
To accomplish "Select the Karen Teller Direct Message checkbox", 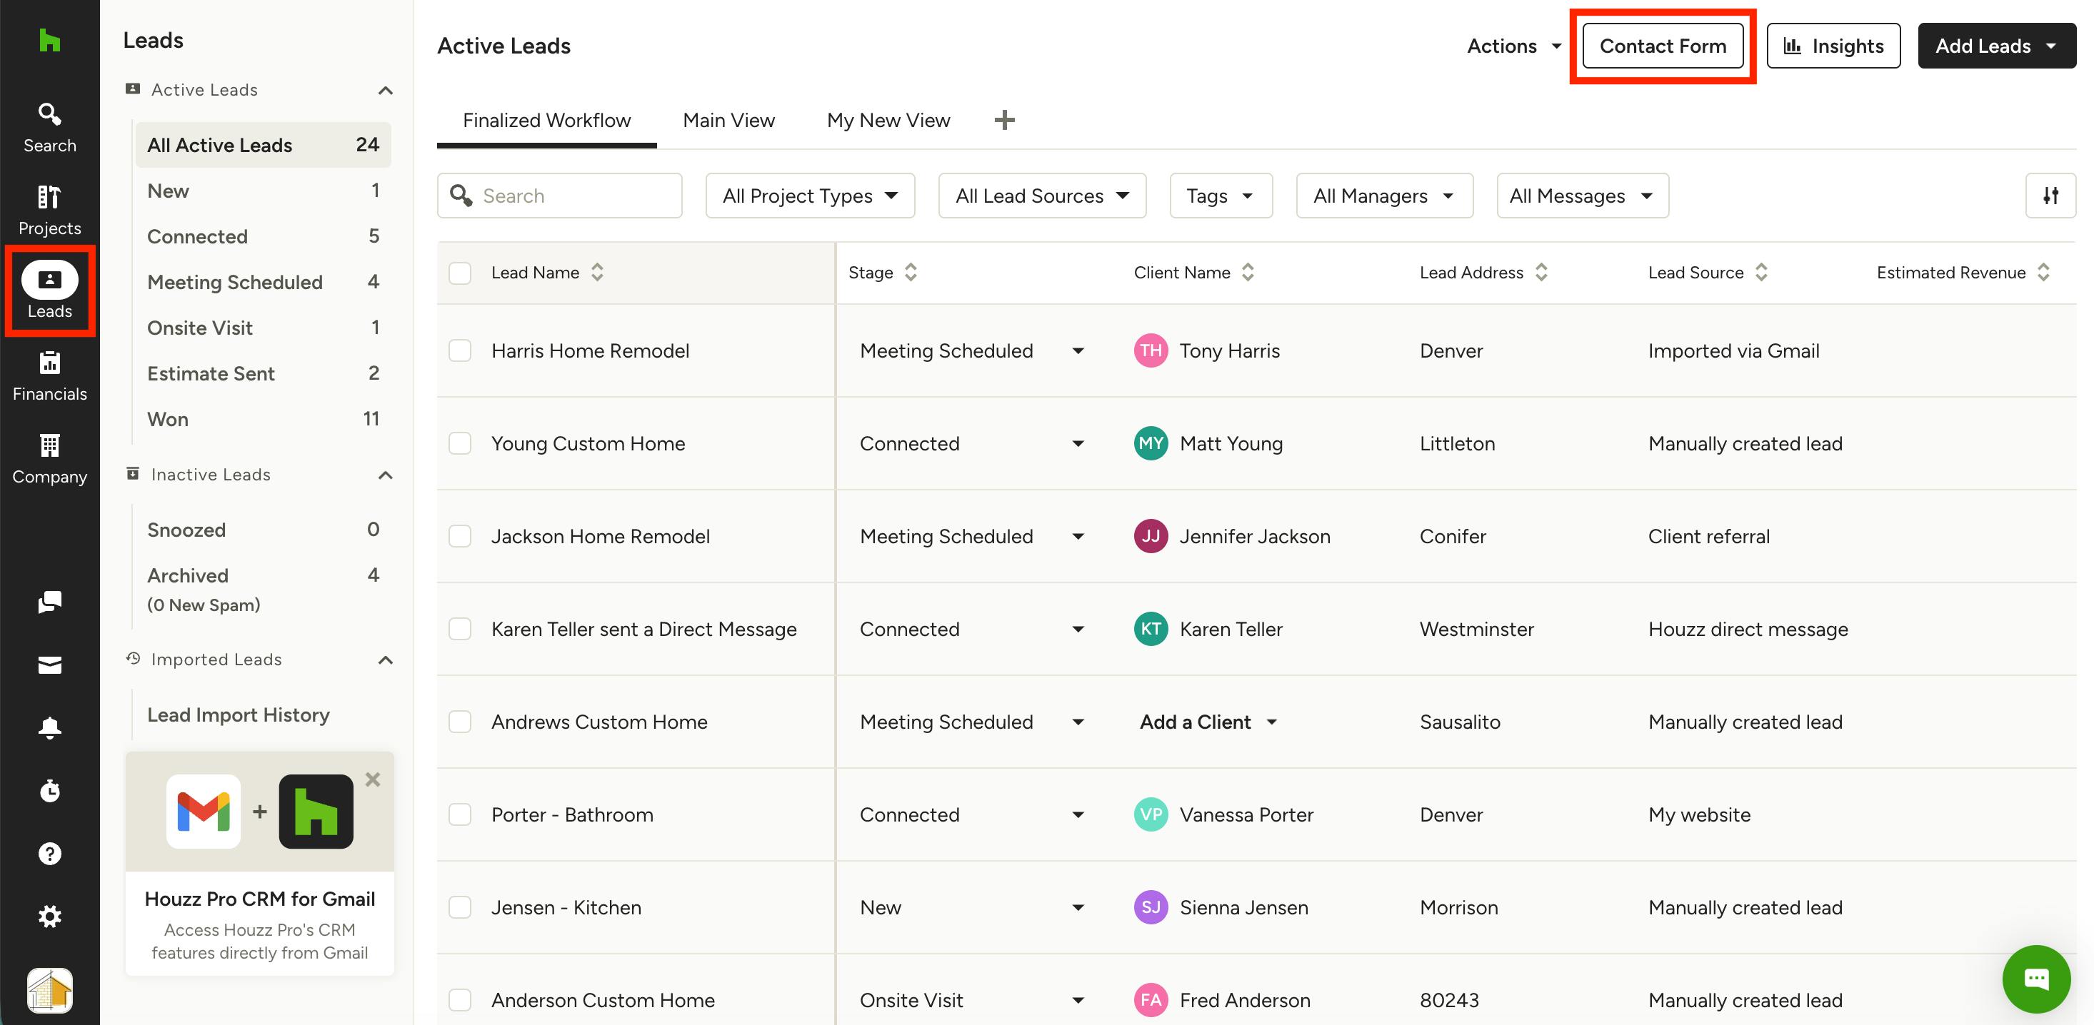I will (460, 630).
